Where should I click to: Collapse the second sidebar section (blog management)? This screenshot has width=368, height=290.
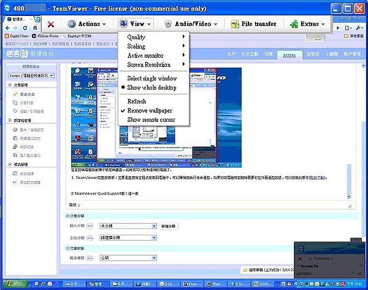10,120
